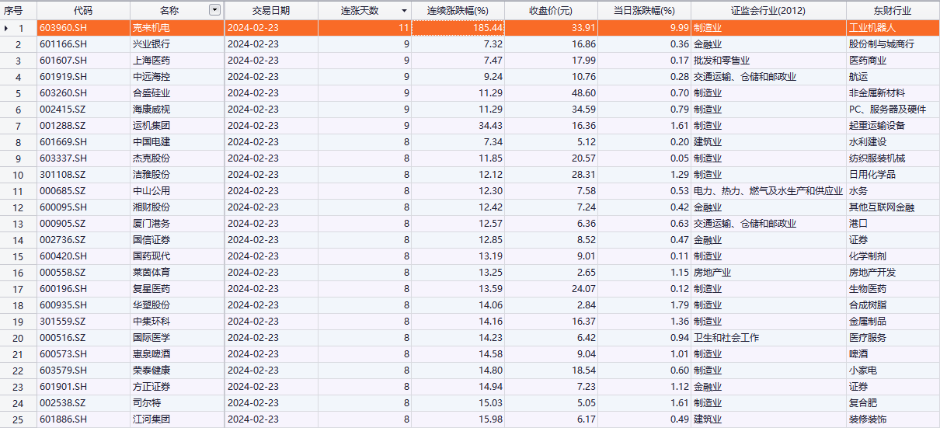Click the current row indicator arrow in row 1
This screenshot has height=428, width=940.
[x=7, y=27]
